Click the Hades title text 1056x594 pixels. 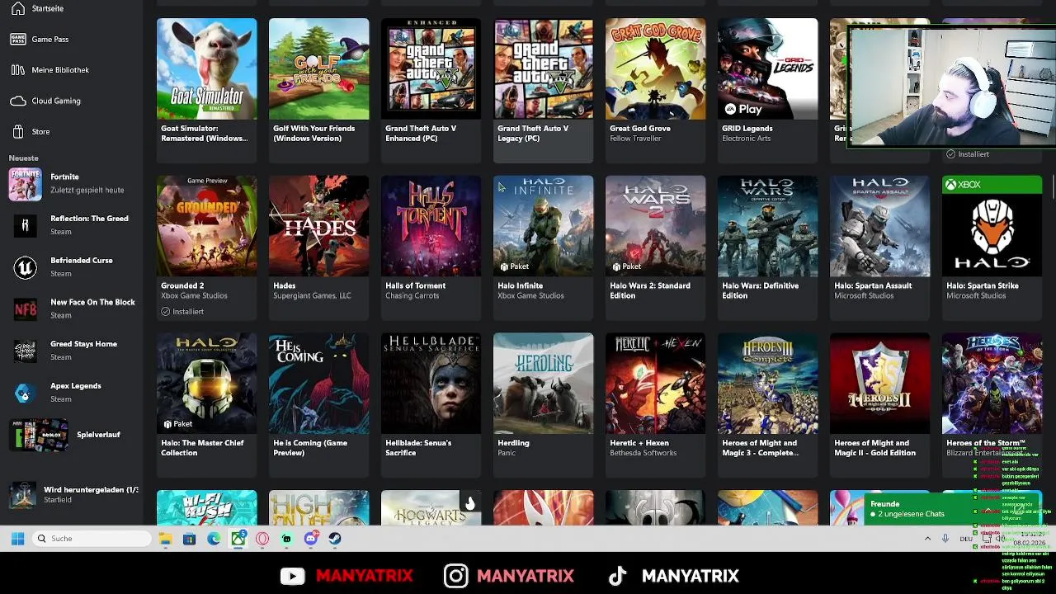pos(284,285)
